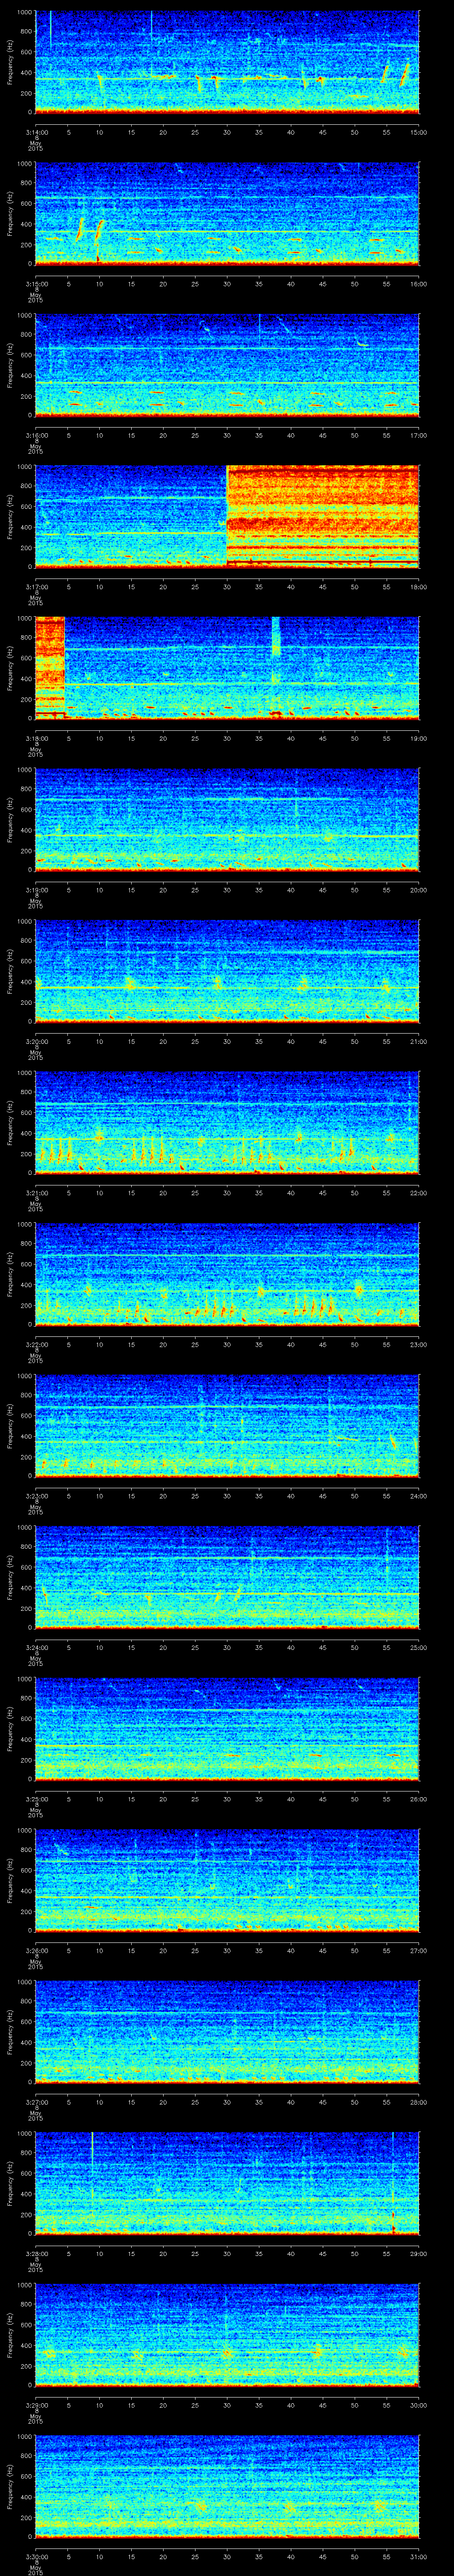Click the 26:00 end time label
The width and height of the screenshot is (454, 2576).
click(419, 1800)
